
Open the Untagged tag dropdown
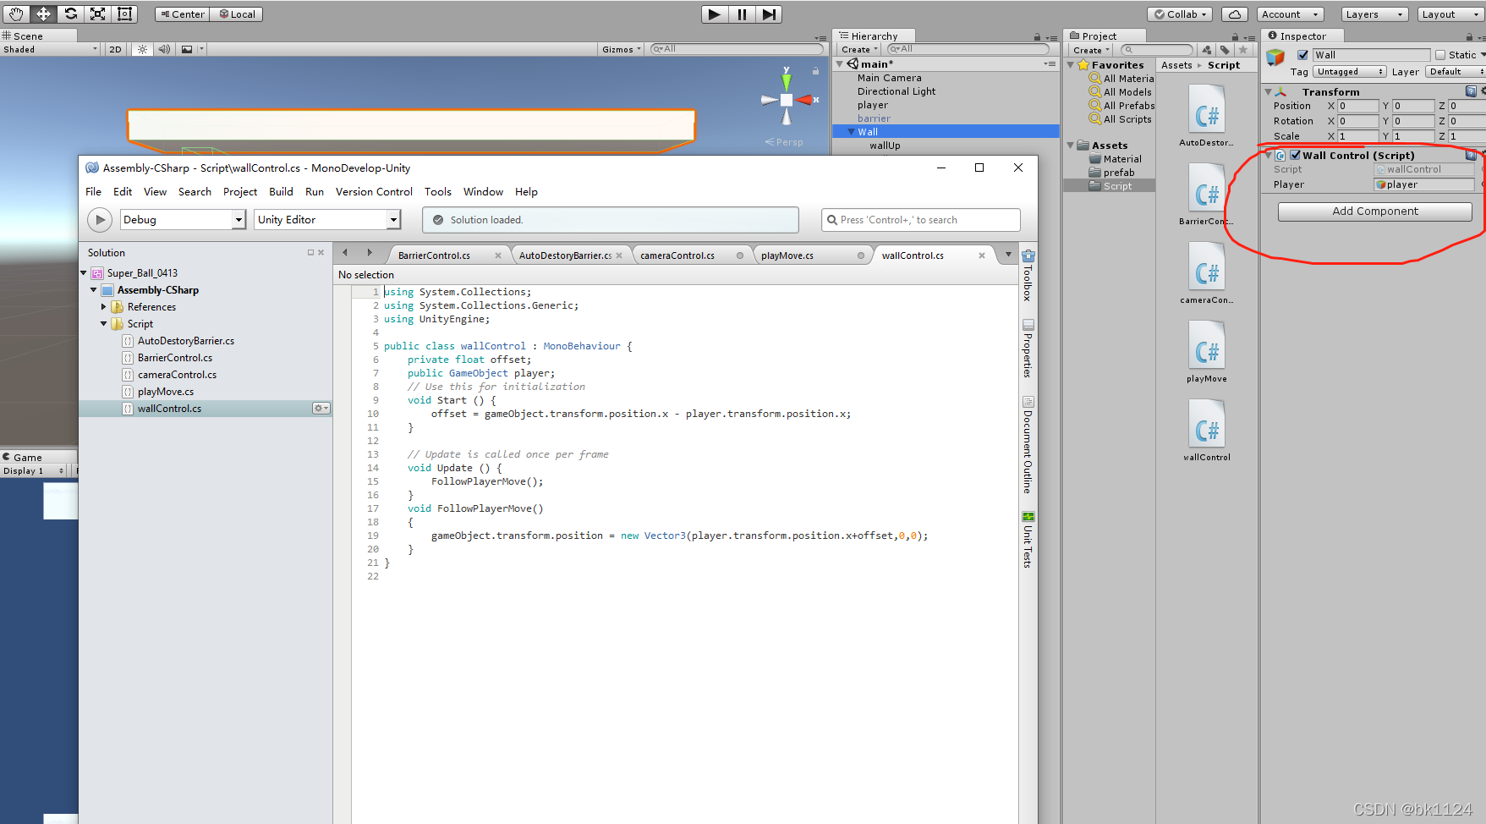point(1350,72)
